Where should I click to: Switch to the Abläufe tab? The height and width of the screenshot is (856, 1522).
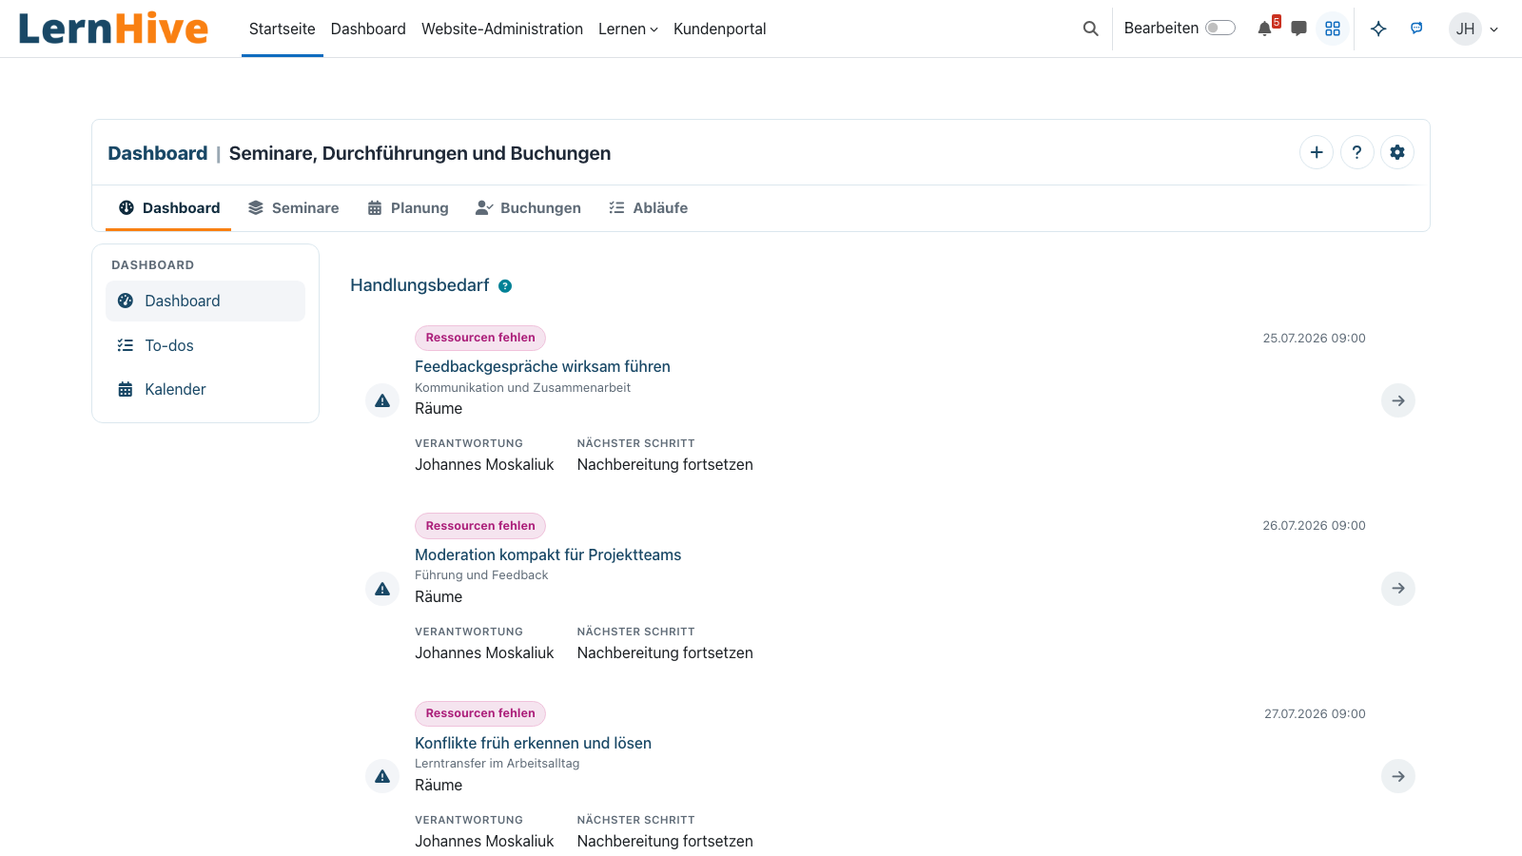click(x=648, y=207)
